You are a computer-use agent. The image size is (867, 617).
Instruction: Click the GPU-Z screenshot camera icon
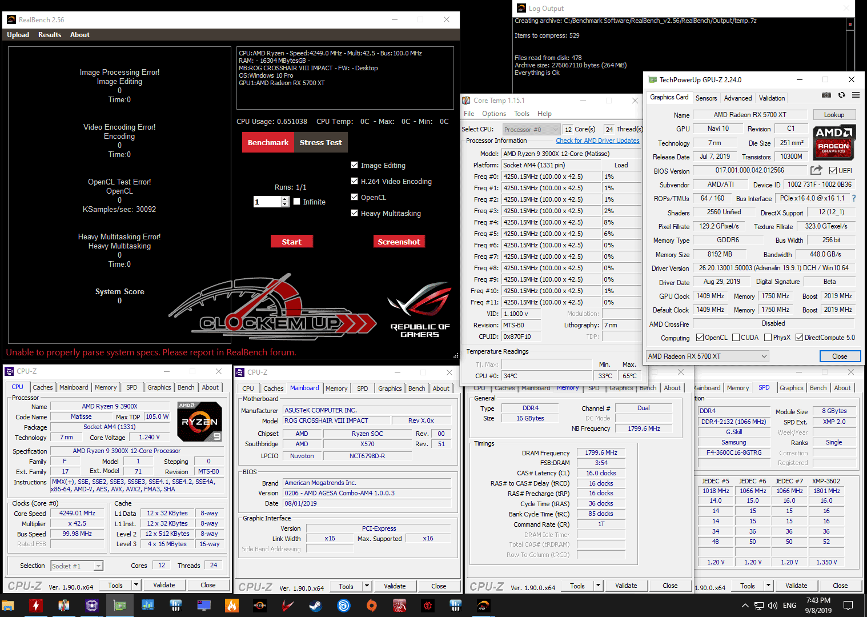[x=826, y=95]
